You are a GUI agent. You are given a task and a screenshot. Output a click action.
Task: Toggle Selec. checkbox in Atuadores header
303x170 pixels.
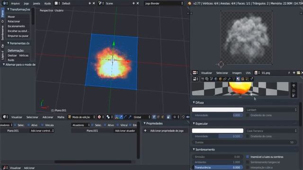pyautogui.click(x=92, y=125)
